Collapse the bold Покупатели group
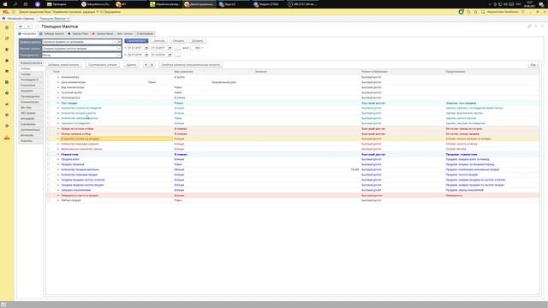The image size is (548, 308). tap(58, 154)
